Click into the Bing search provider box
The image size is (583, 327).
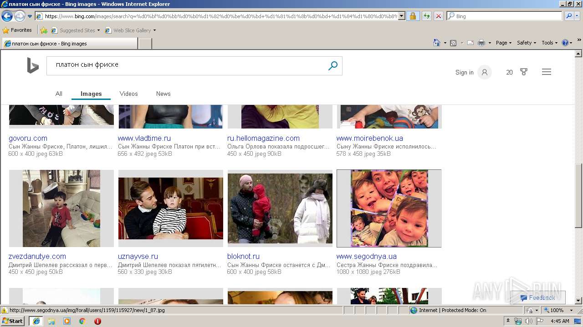pyautogui.click(x=505, y=16)
